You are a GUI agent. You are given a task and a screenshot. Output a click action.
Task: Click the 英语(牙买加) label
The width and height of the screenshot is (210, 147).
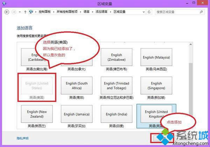click(76, 126)
